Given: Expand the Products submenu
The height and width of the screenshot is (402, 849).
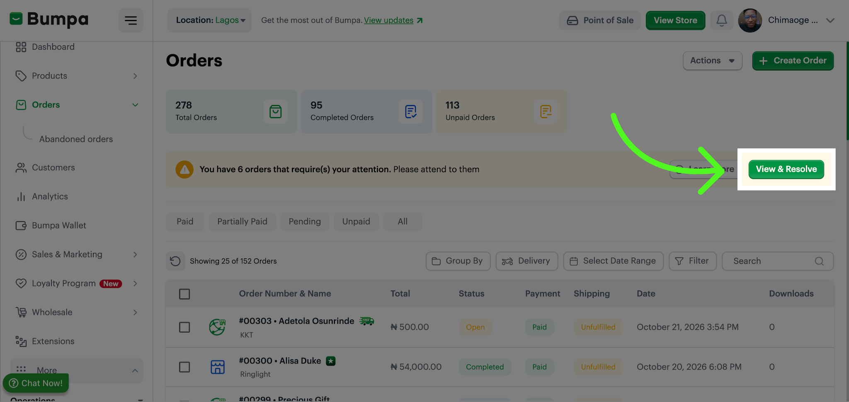Looking at the screenshot, I should click(135, 76).
